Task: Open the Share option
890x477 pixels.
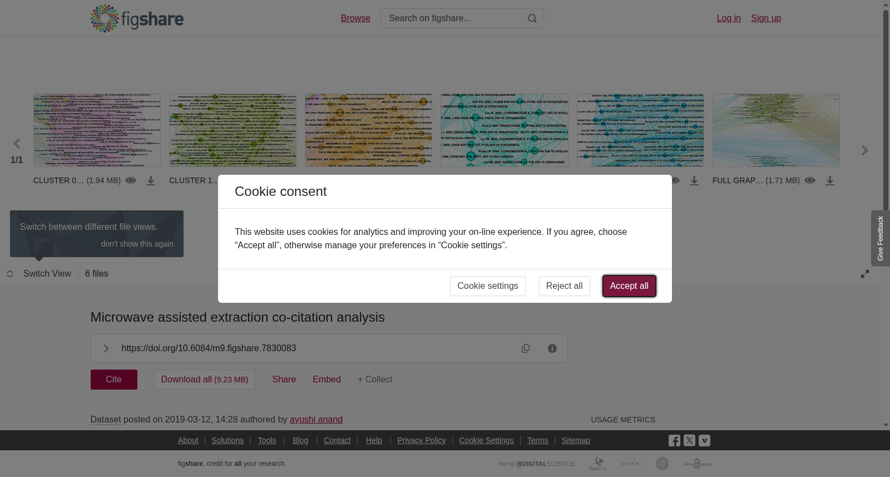Action: tap(284, 380)
